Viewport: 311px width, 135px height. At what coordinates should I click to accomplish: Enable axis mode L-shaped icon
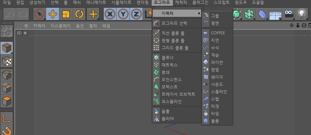coord(7,118)
